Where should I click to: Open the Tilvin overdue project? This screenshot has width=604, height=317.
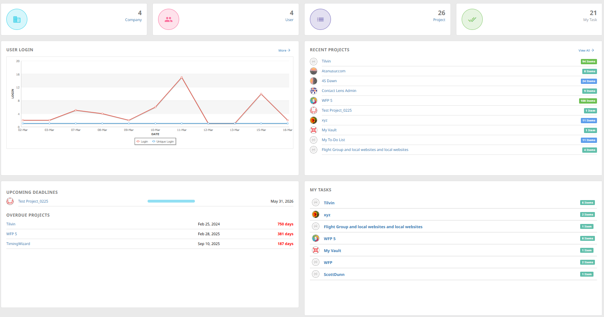pos(11,224)
